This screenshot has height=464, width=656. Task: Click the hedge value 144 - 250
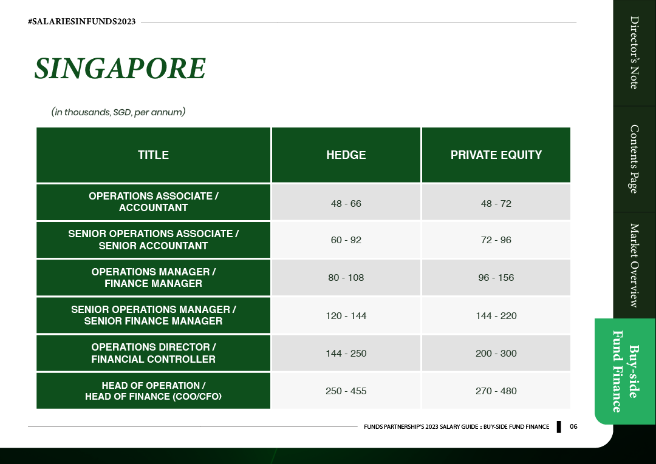pos(346,353)
